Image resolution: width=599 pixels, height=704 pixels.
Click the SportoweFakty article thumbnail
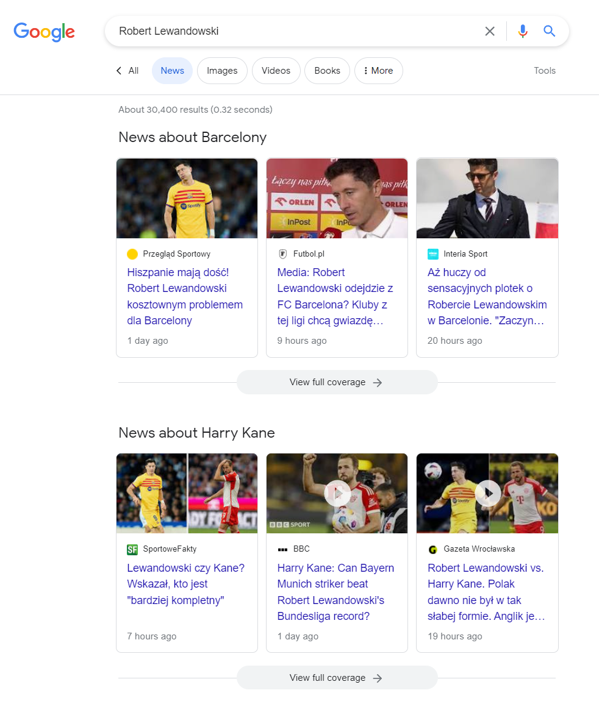[187, 494]
